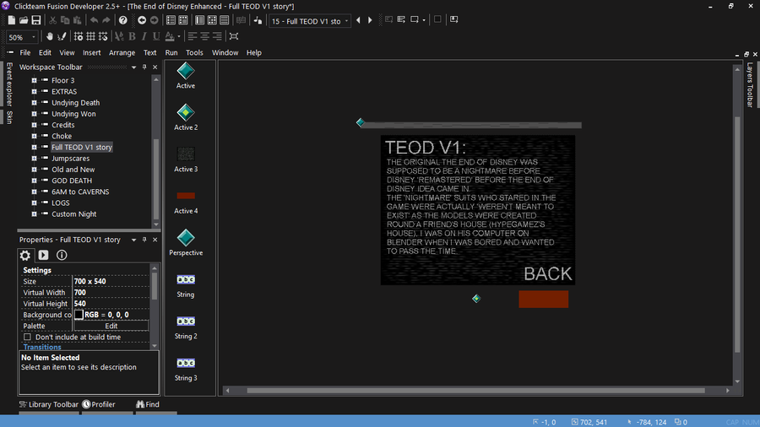Expand the Credits tree node

34,125
